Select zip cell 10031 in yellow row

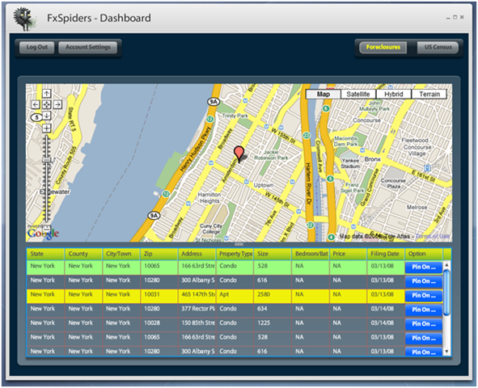[x=159, y=295]
